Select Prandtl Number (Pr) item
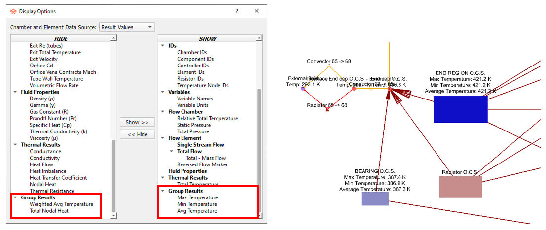 (52, 118)
